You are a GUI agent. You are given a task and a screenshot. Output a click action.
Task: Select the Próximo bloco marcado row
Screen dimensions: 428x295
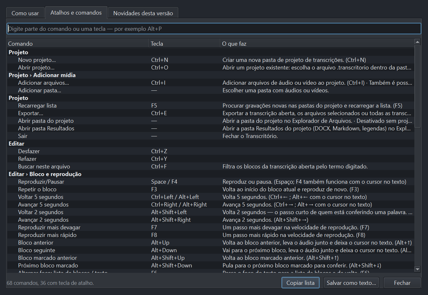(x=211, y=265)
